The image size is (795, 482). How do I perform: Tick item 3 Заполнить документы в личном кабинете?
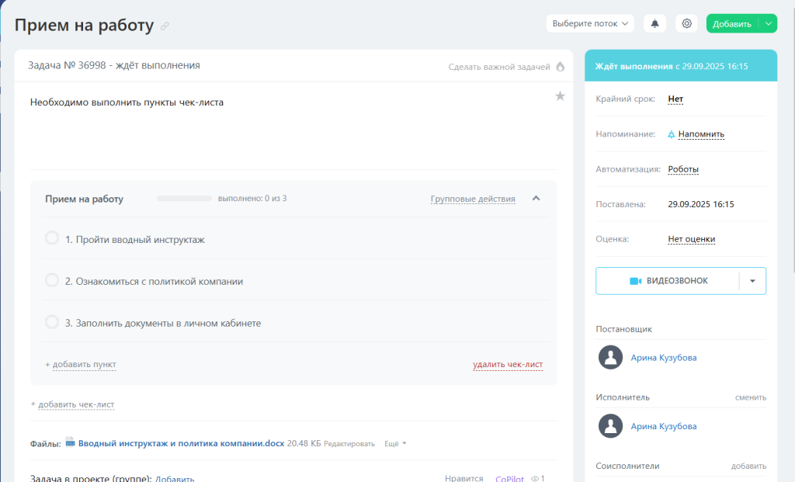click(x=52, y=321)
